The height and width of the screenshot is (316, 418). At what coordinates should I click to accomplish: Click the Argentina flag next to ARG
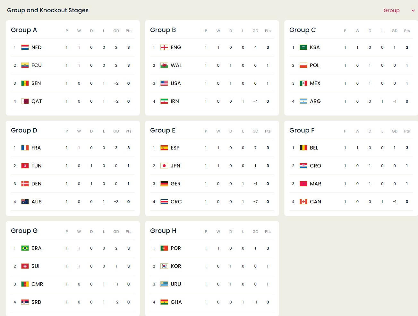303,101
